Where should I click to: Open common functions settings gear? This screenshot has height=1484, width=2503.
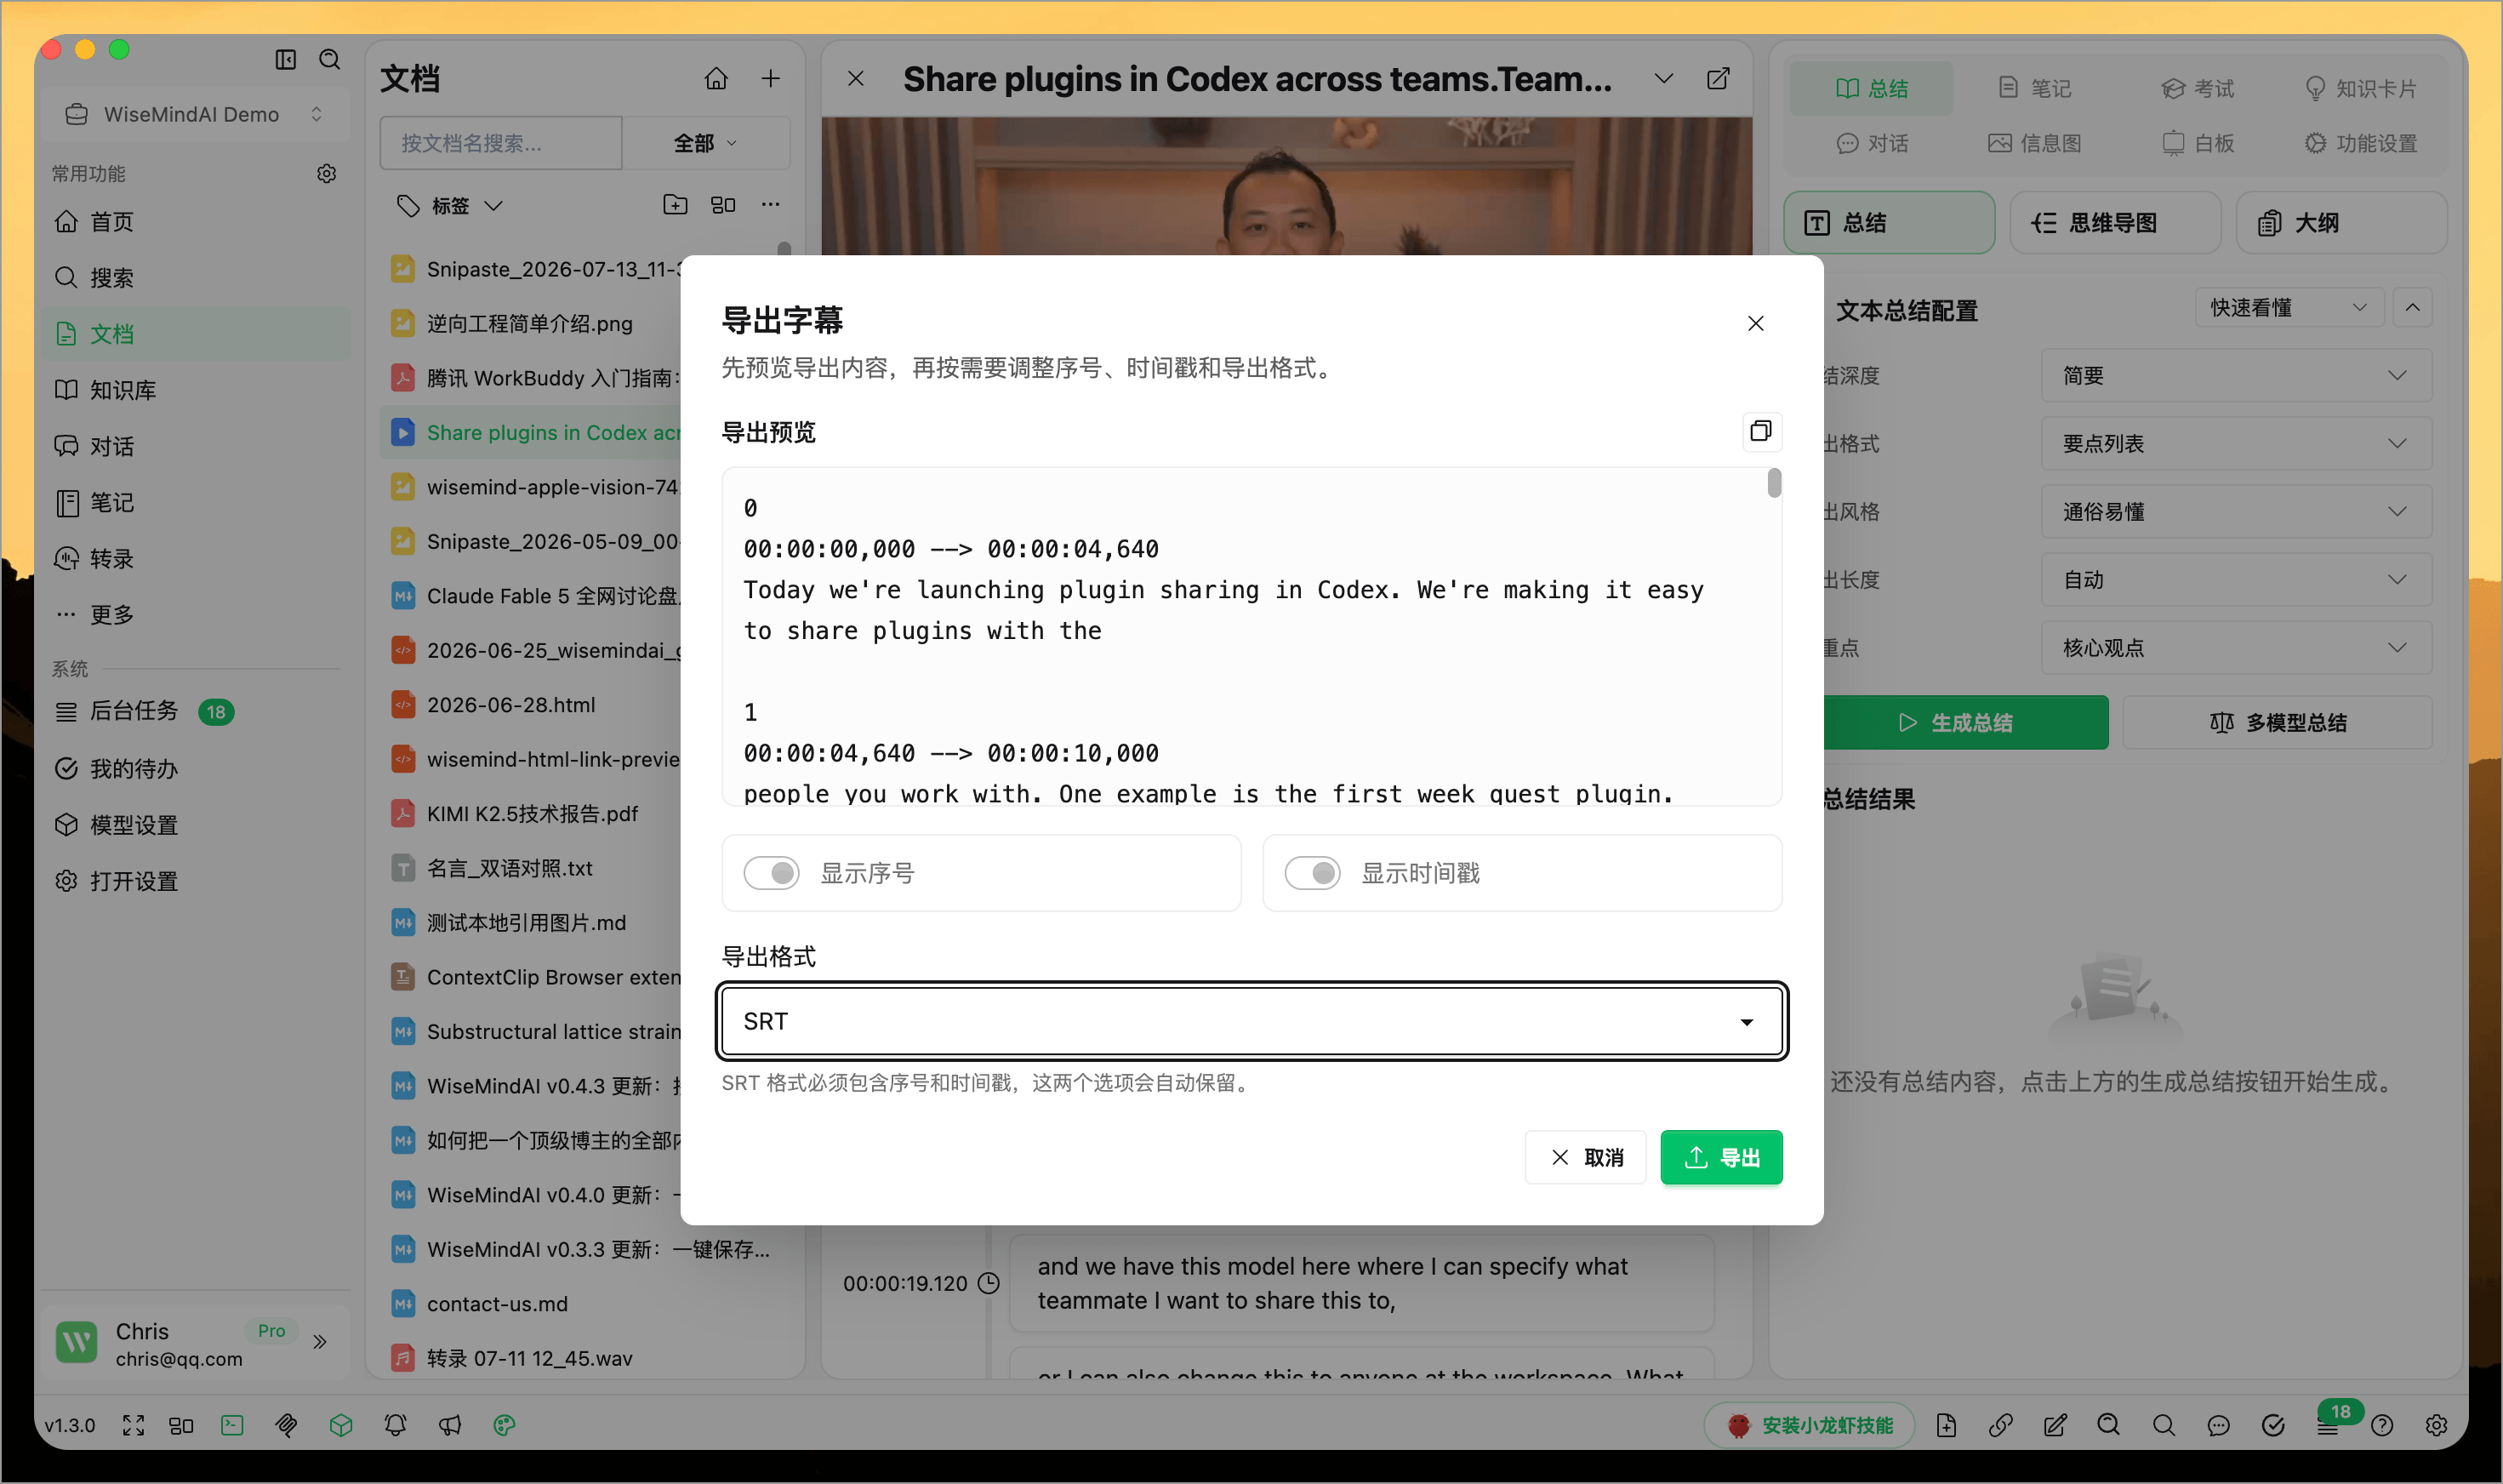pyautogui.click(x=327, y=174)
